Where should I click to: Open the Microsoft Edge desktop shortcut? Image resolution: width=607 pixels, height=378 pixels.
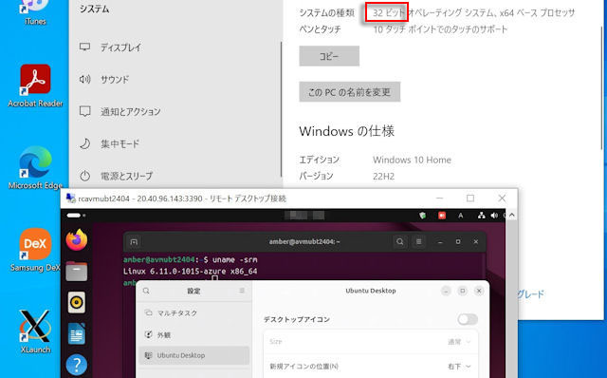pyautogui.click(x=35, y=167)
